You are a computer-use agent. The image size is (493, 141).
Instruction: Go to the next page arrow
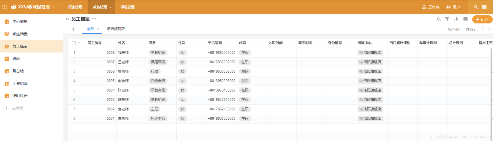tap(489, 29)
